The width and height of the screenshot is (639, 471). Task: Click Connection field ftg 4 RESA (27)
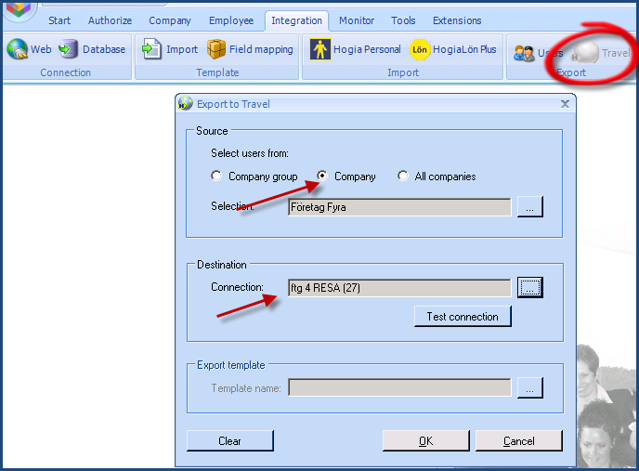point(399,288)
